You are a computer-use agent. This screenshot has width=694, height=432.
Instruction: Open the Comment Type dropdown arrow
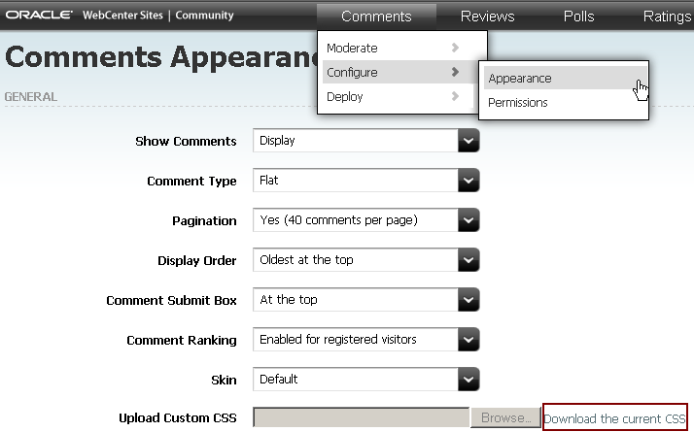(468, 181)
